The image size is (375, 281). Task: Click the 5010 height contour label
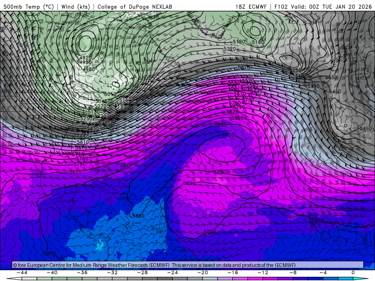110,94
